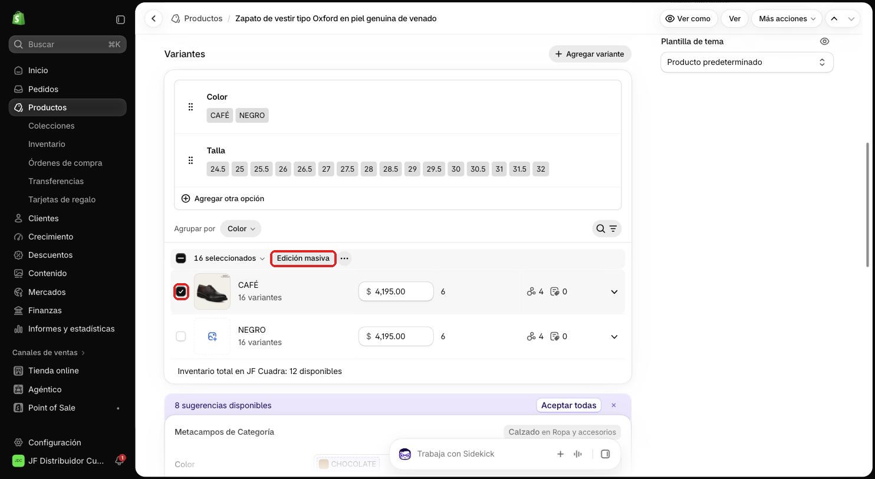Add attachment in Sidekick plus icon

pos(560,454)
